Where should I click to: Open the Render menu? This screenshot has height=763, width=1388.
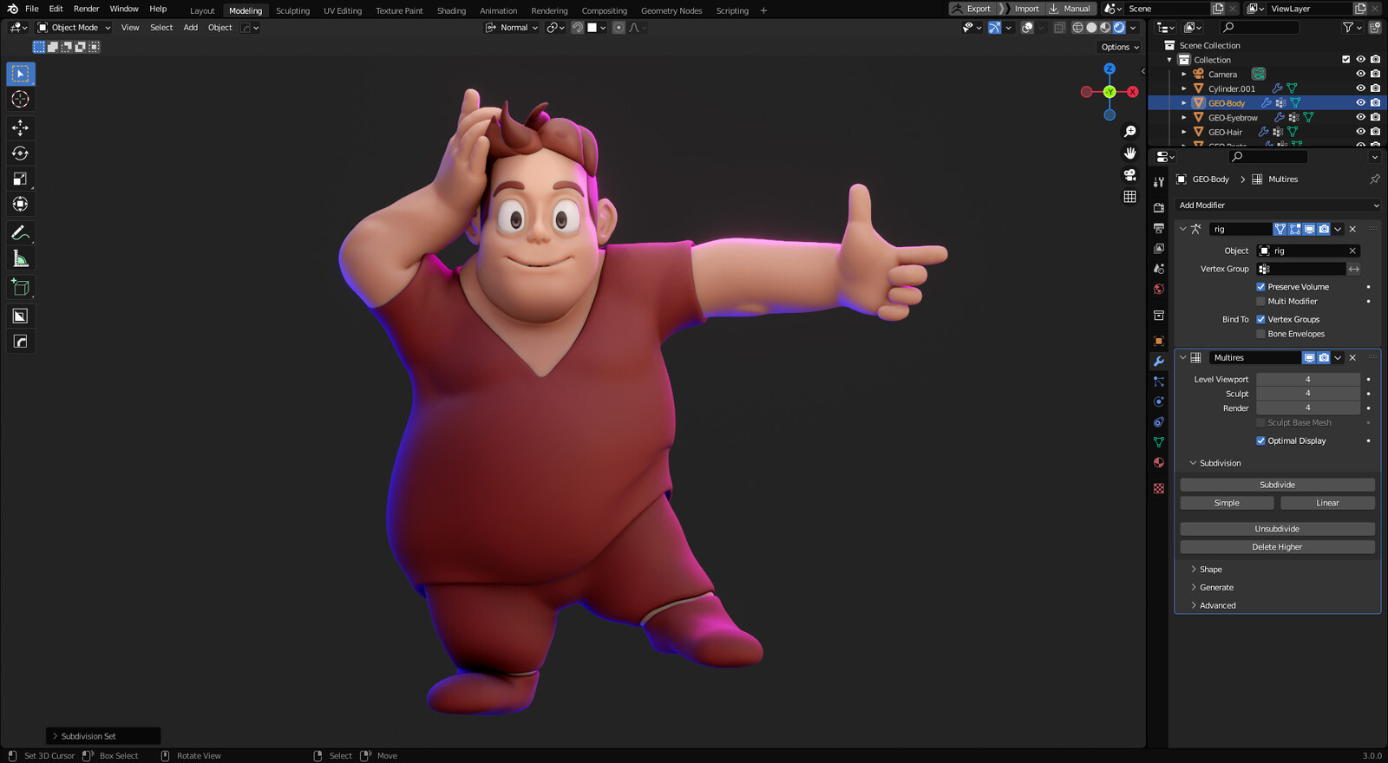coord(86,9)
